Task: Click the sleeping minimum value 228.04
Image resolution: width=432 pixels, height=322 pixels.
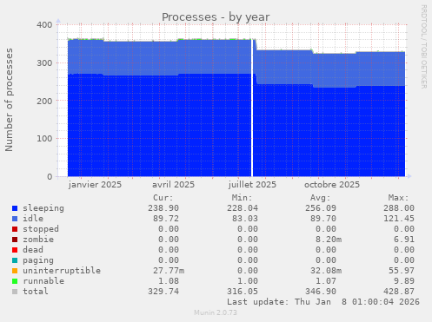Action: [243, 208]
